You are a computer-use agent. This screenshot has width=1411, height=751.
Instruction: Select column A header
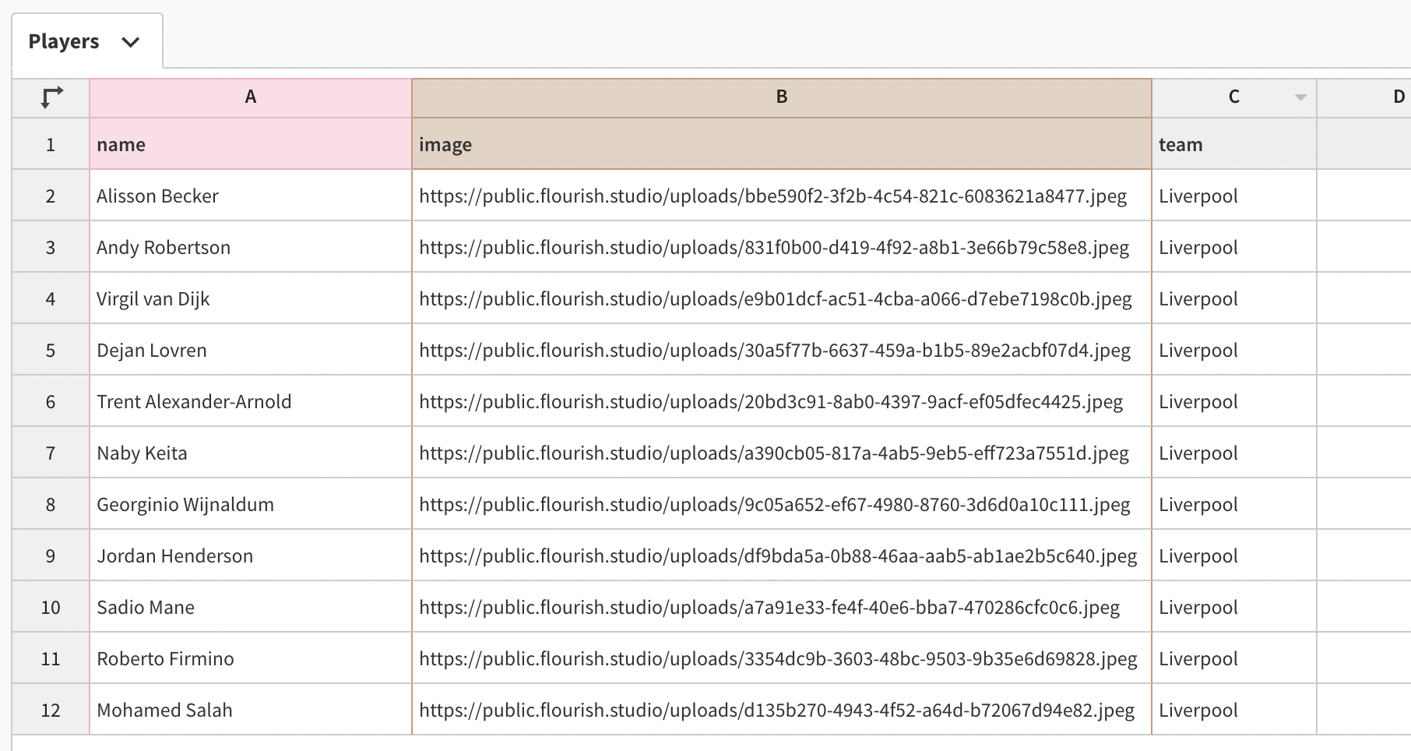click(251, 97)
